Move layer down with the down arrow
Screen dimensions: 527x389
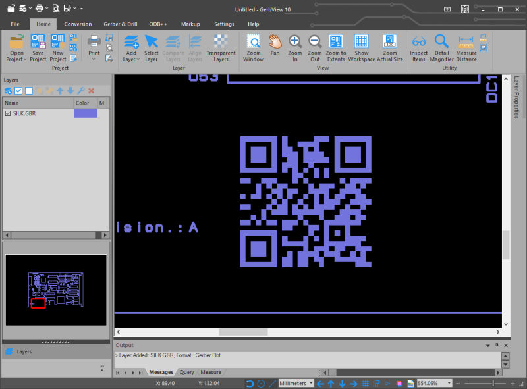click(x=70, y=91)
